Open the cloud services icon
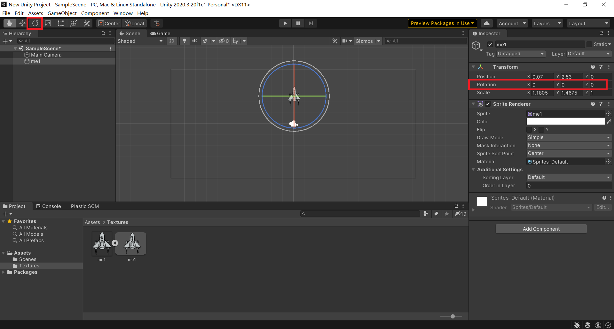Image resolution: width=614 pixels, height=329 pixels. 486,23
